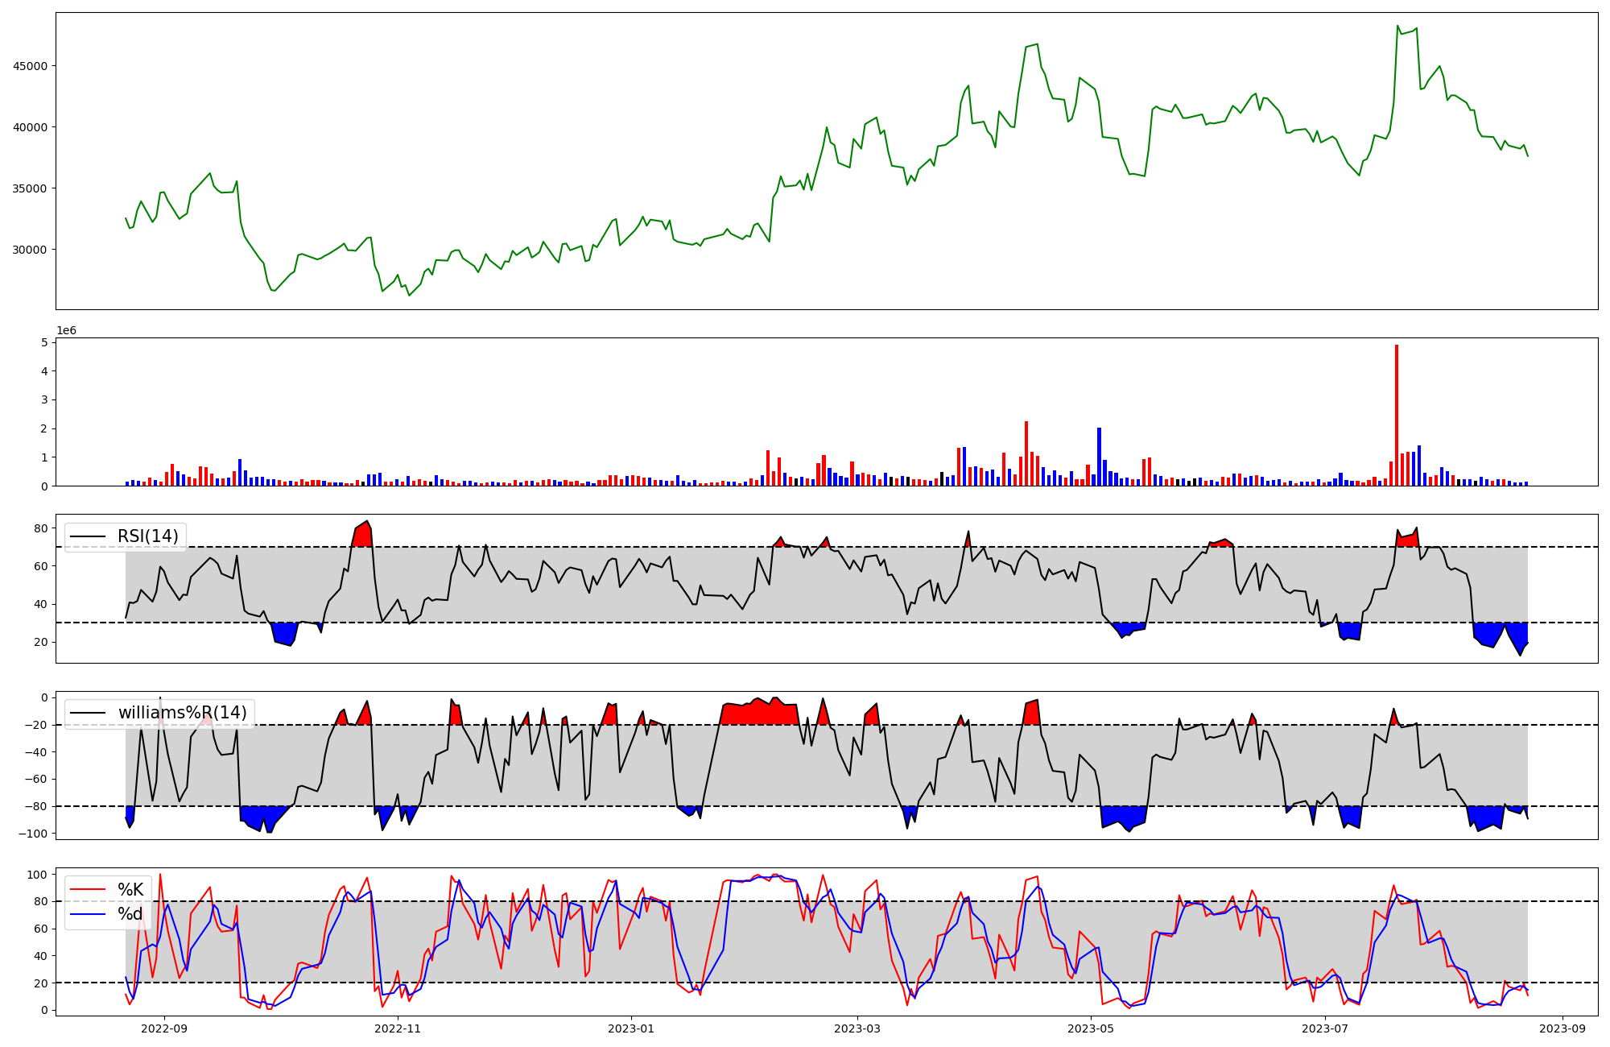Screen dimensions: 1610x1047
Task: Click the -100 tick on Williams %R axis
Action: click(x=34, y=834)
